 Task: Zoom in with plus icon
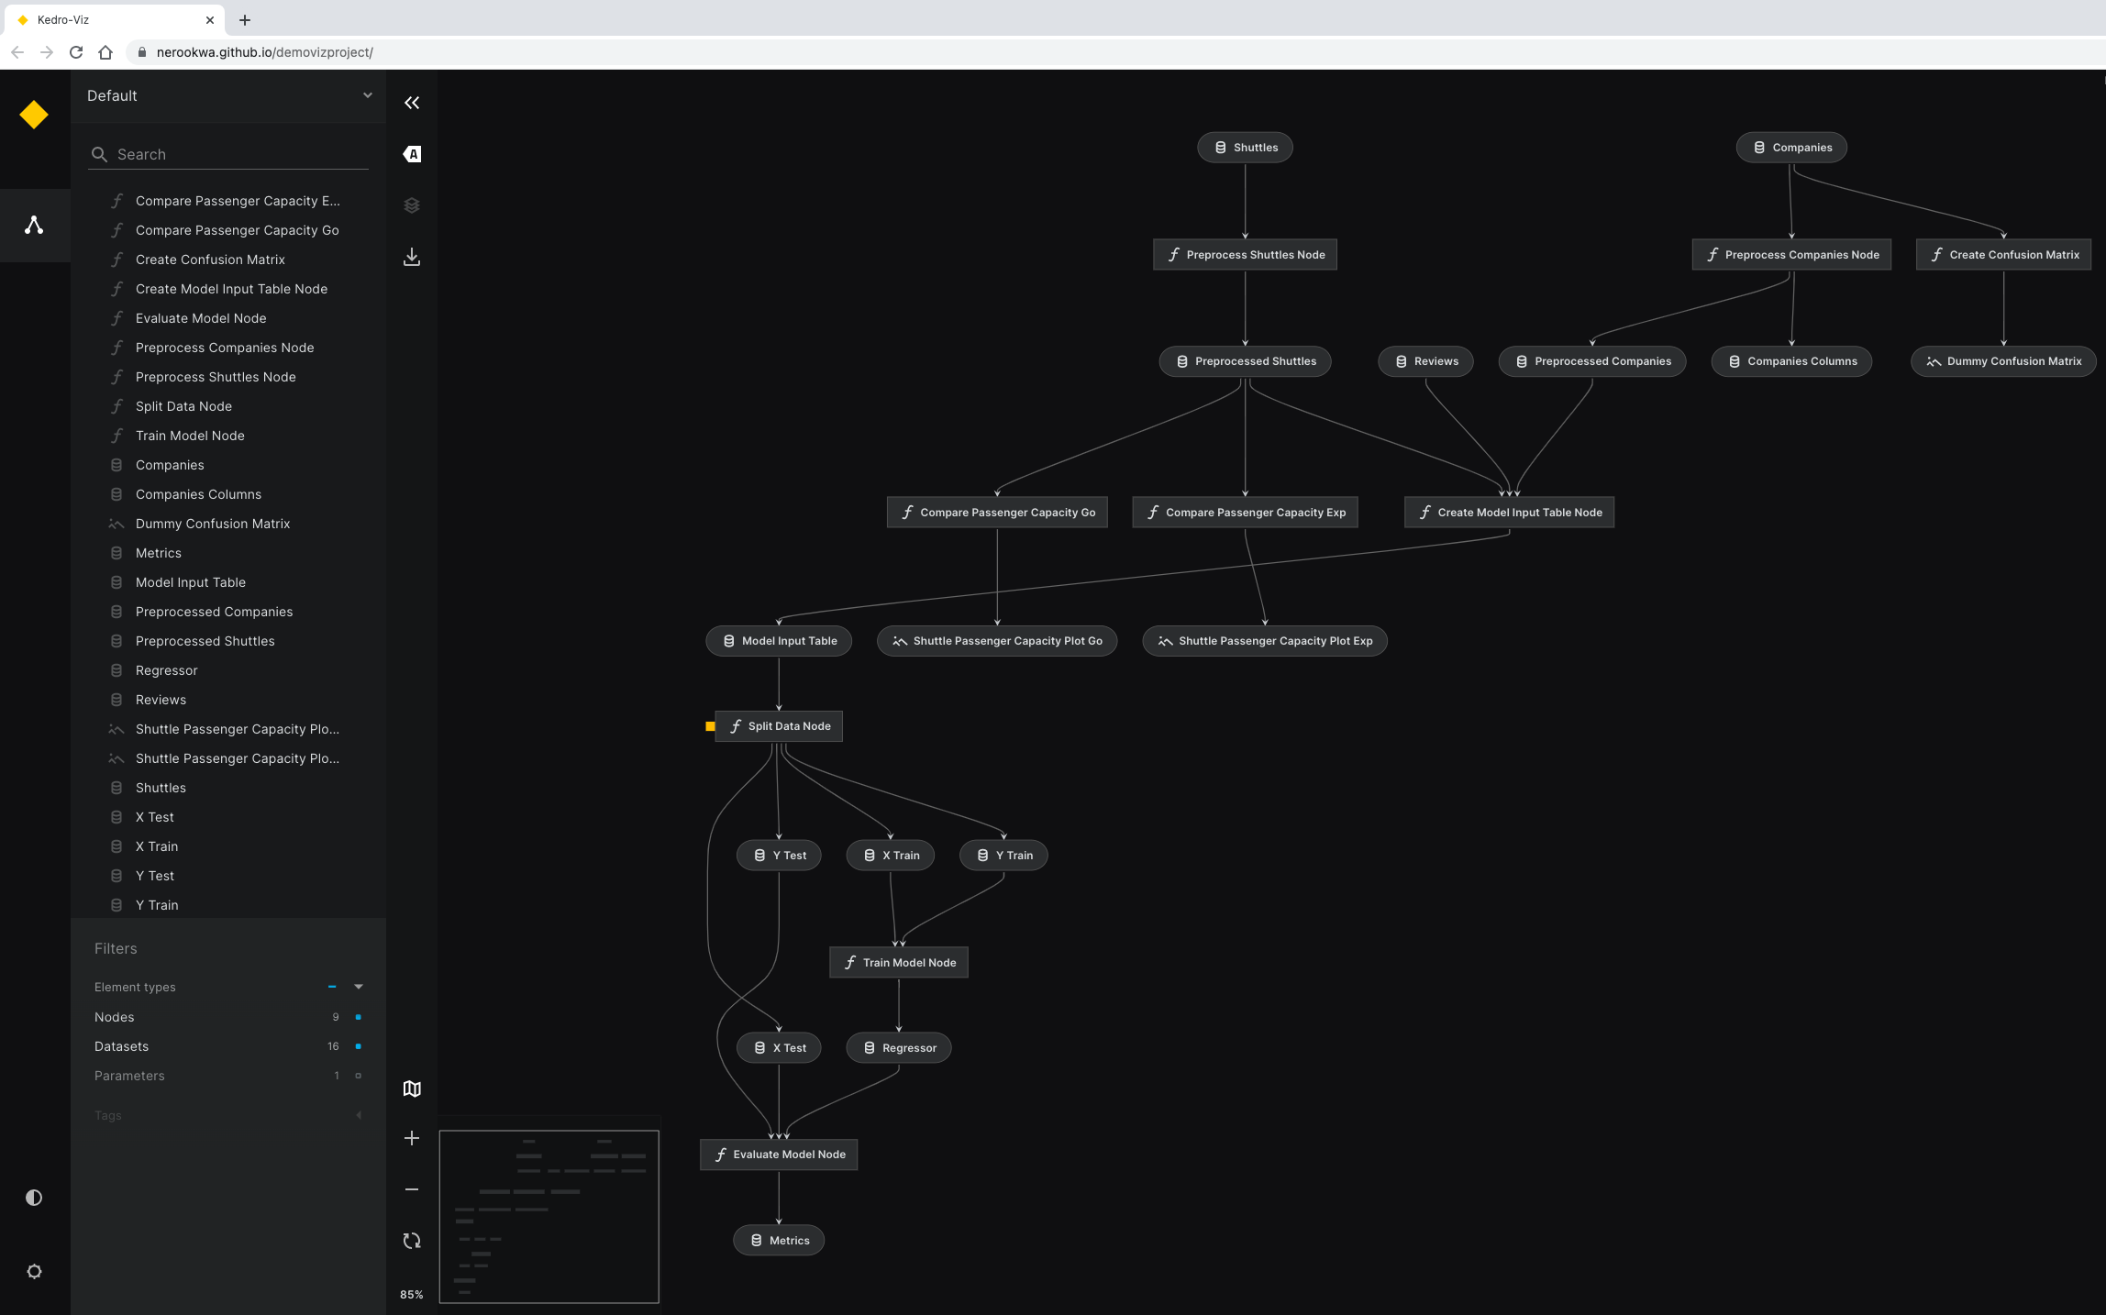(x=412, y=1138)
